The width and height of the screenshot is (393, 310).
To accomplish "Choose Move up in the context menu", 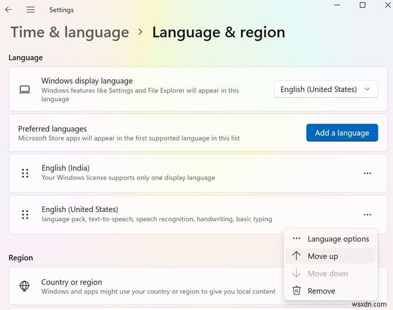I will pos(323,256).
